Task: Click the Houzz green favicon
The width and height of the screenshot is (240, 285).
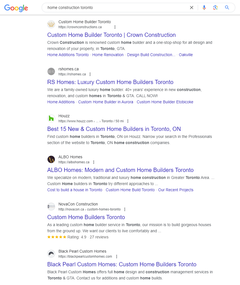Action: pos(51,118)
